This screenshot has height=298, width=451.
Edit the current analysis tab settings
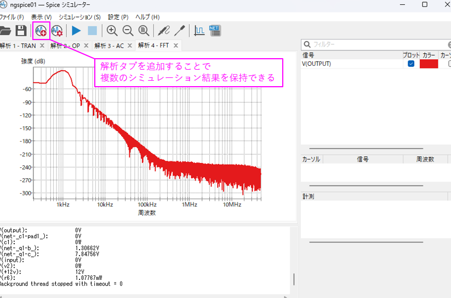57,31
